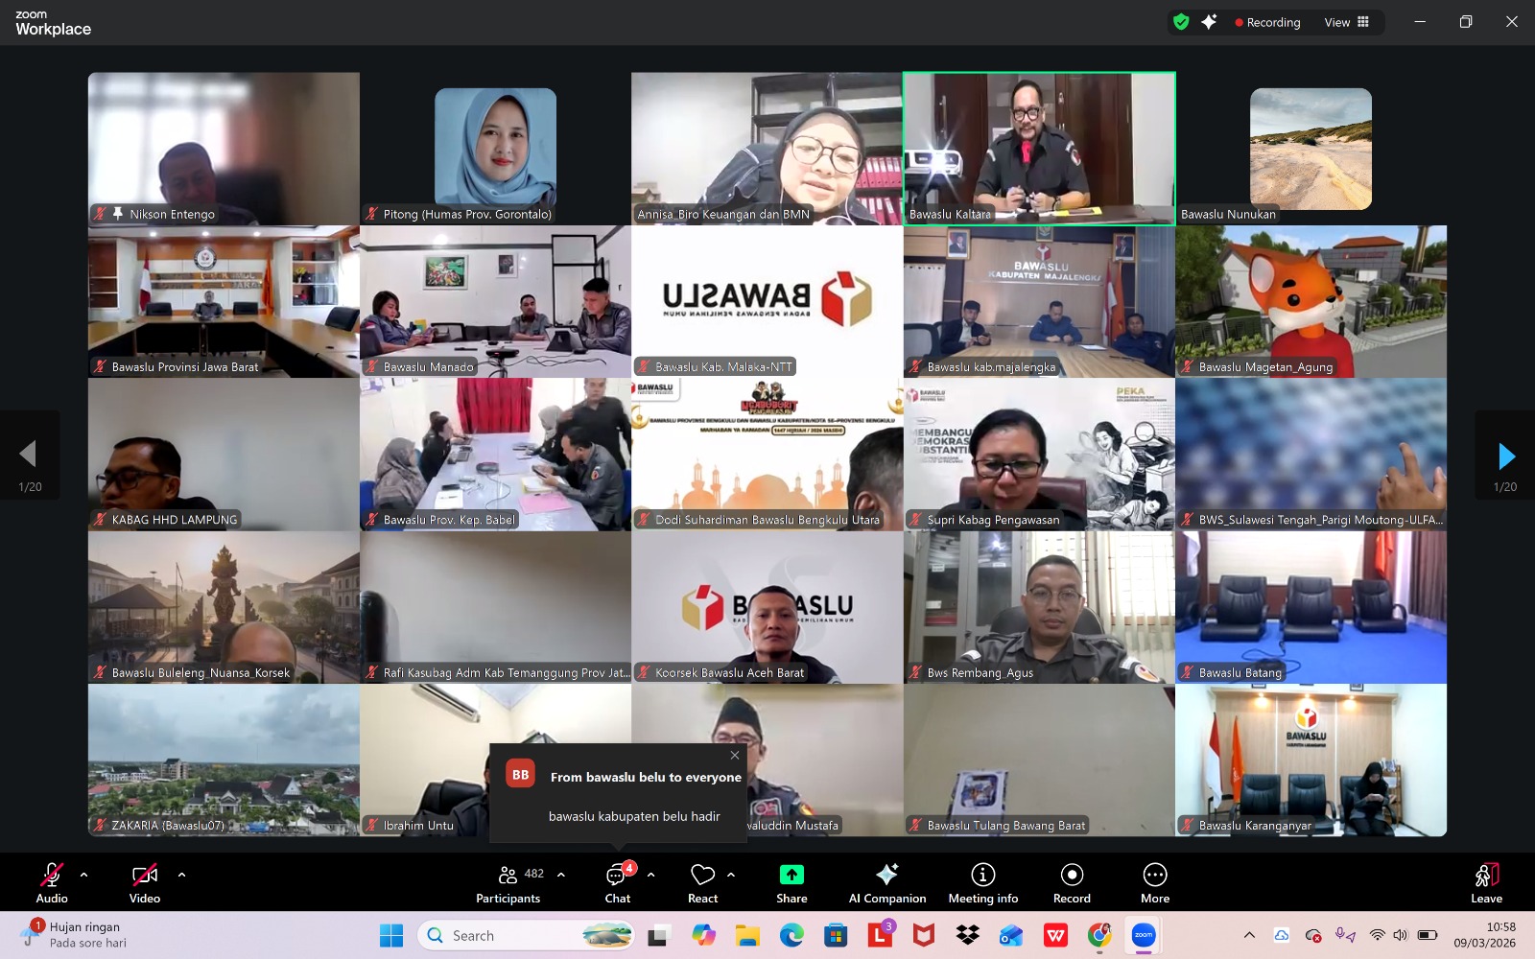Select Annisa Biro Keuangan dan BMN tile
1535x959 pixels.
[767, 149]
